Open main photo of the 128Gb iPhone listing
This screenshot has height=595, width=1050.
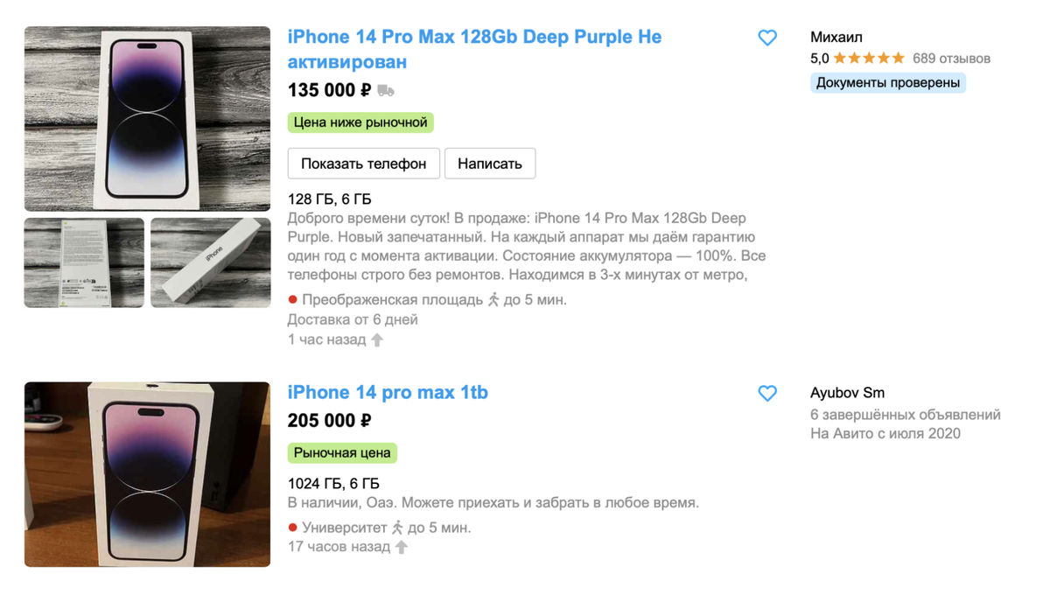(147, 119)
